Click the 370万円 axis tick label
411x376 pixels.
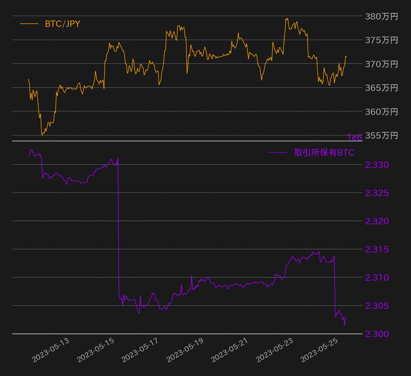click(x=381, y=64)
